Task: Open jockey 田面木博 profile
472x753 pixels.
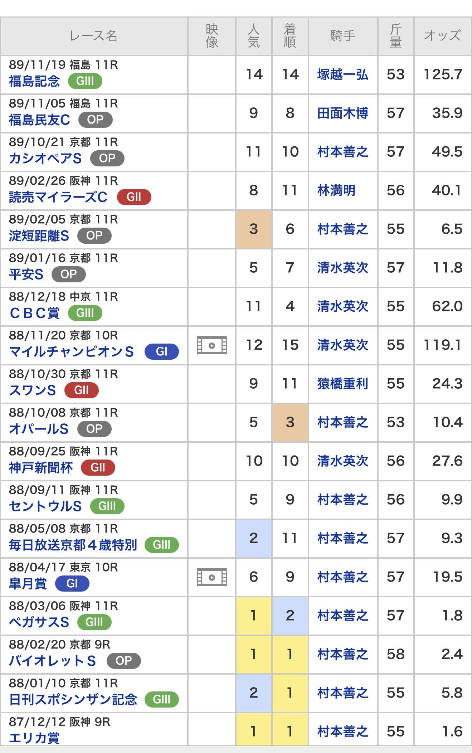Action: click(x=342, y=113)
